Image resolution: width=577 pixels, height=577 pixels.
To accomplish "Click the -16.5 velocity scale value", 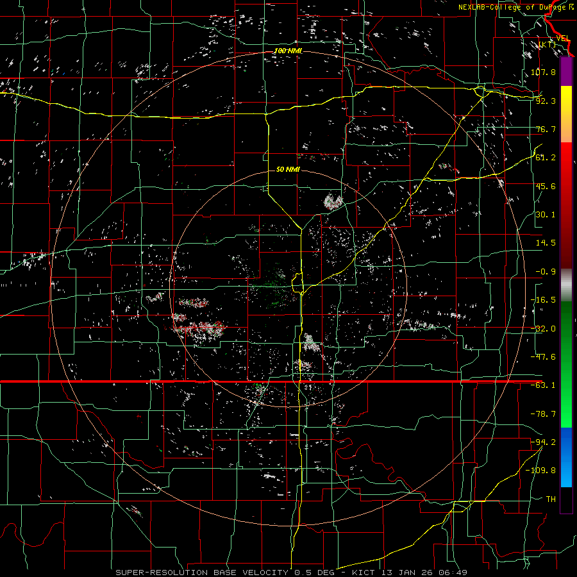I will coord(543,300).
